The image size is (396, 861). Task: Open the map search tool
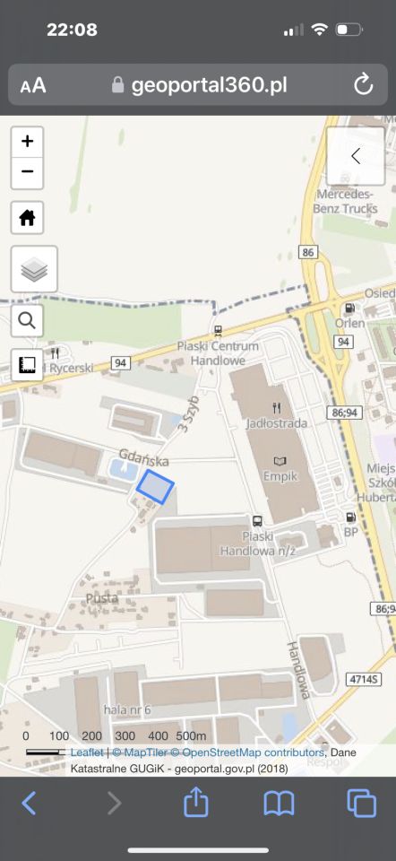[x=28, y=321]
